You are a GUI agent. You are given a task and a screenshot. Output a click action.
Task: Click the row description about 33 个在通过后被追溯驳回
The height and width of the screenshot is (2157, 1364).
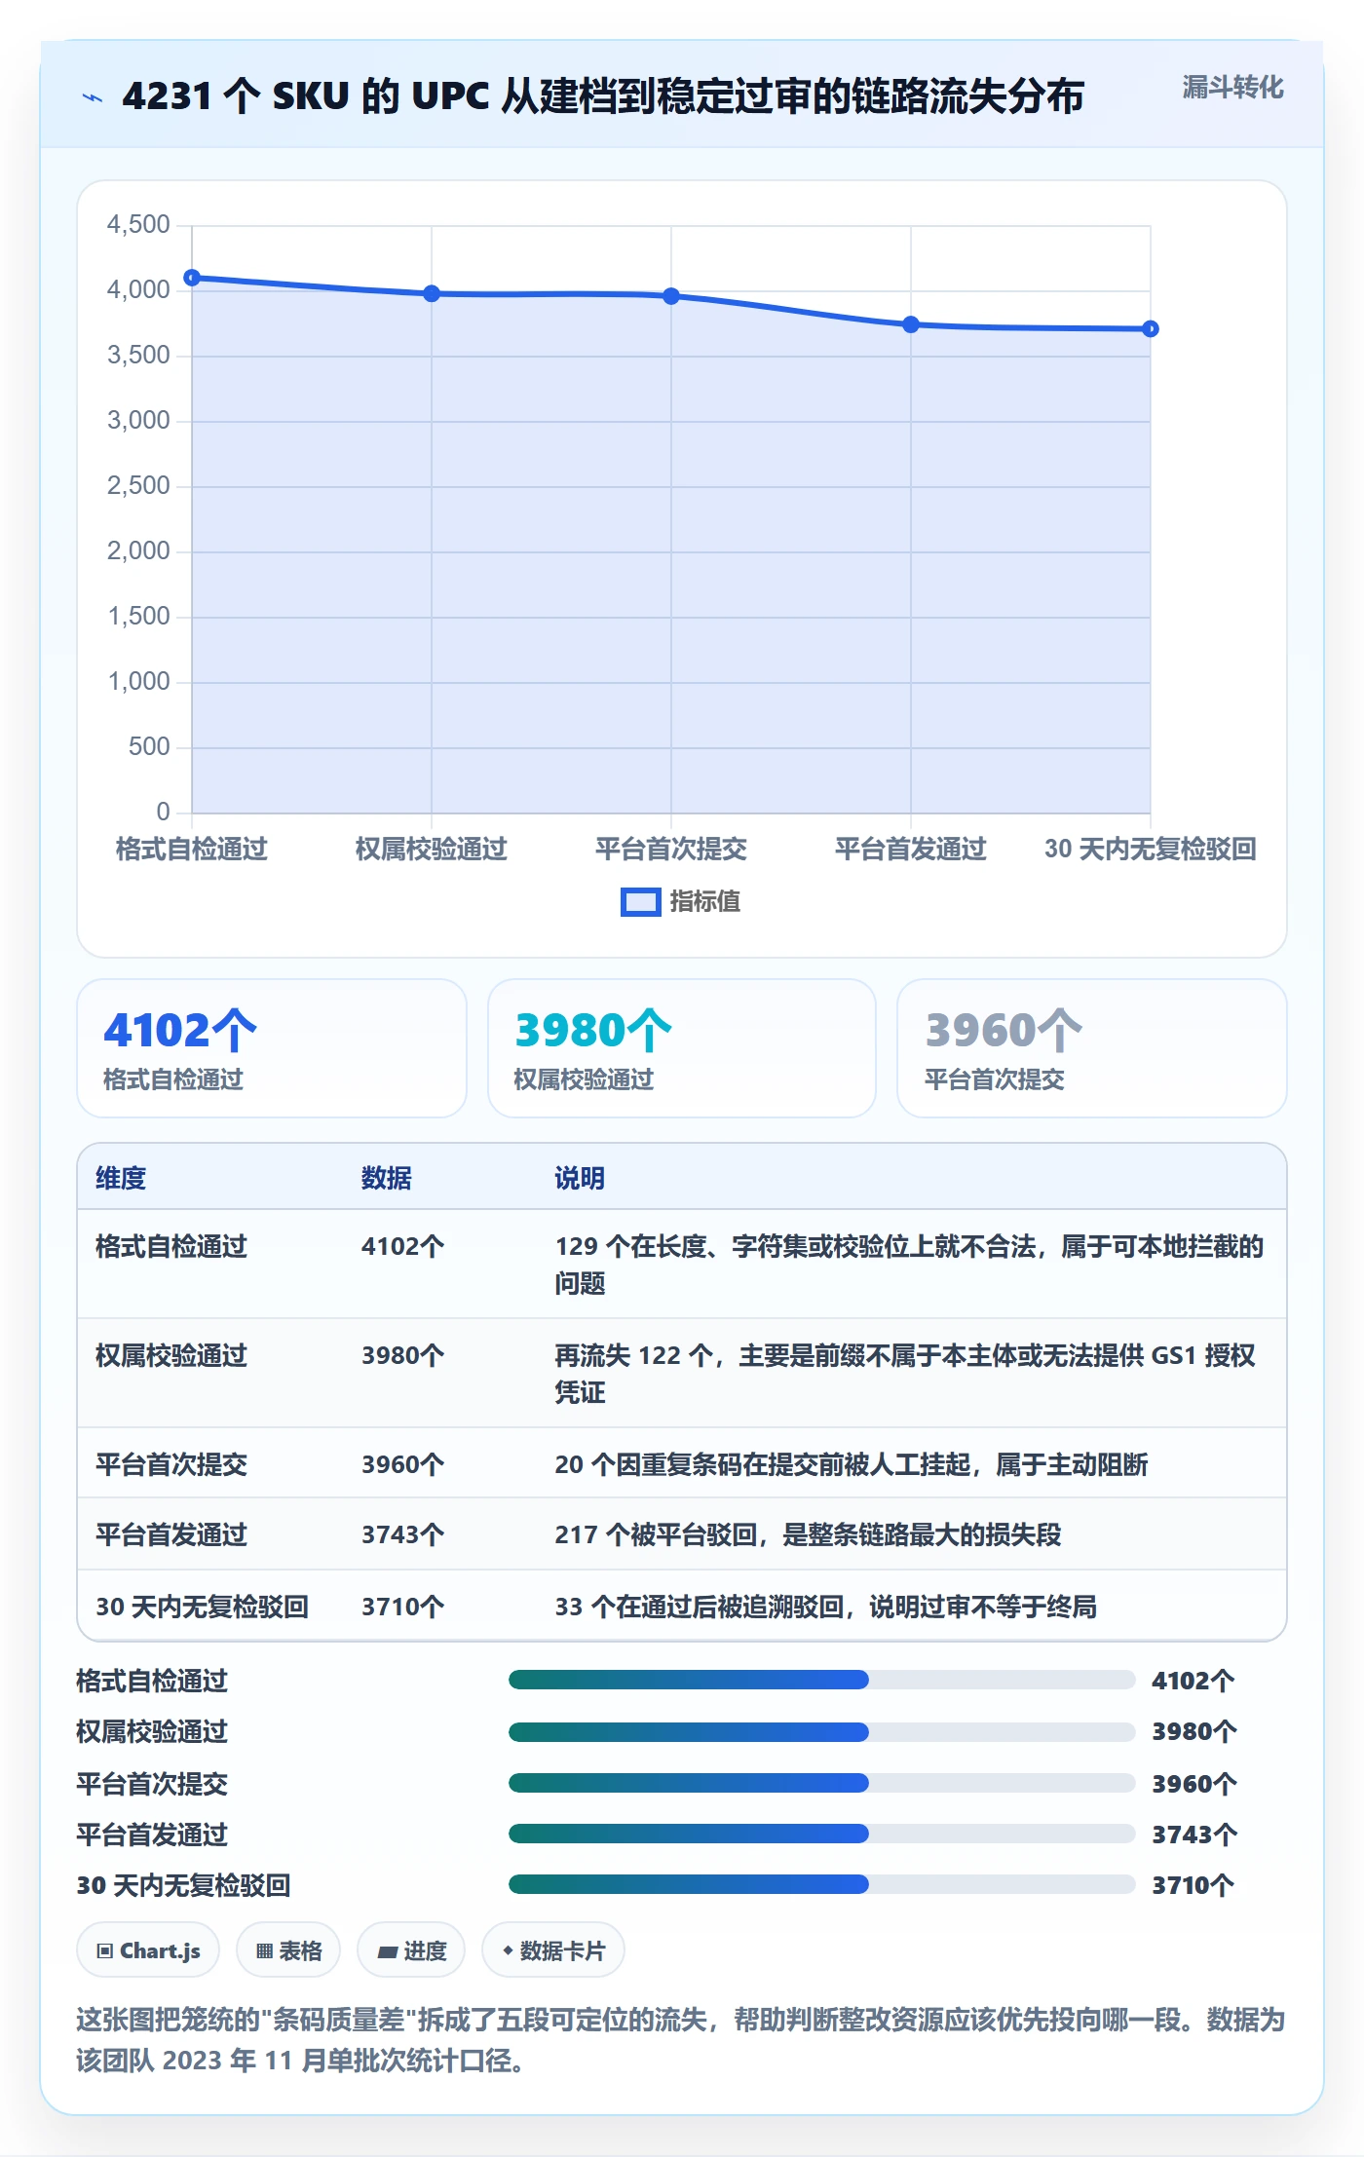point(826,1607)
